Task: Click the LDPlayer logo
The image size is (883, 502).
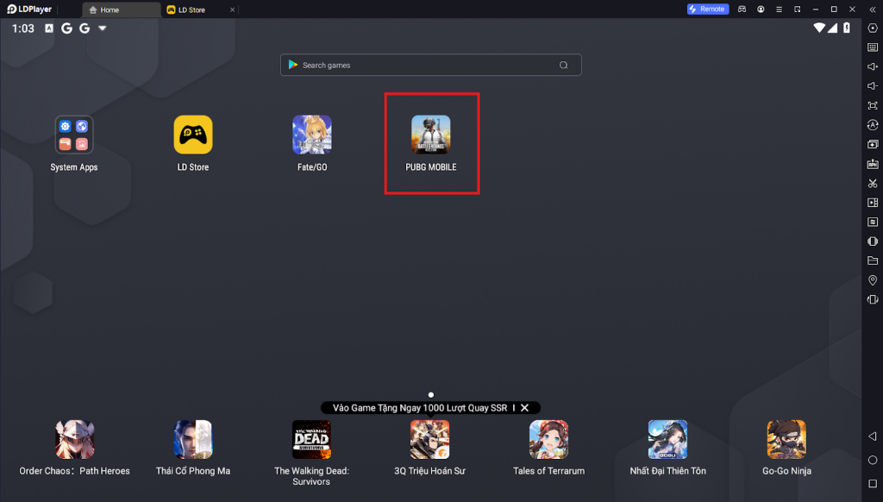Action: (29, 9)
